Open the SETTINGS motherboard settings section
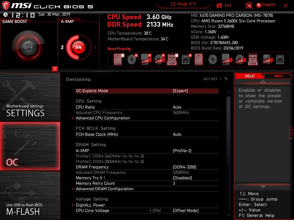This screenshot has width=294, height=220. click(x=30, y=97)
